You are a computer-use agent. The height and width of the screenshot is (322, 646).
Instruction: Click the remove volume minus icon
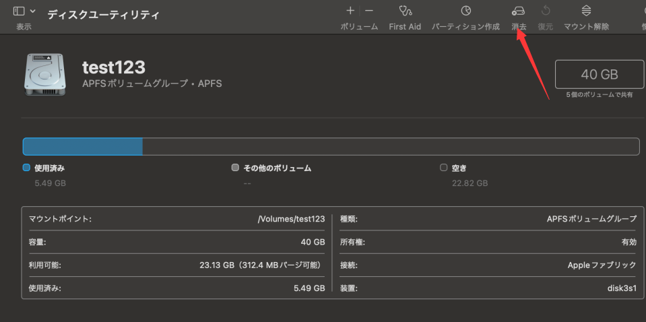coord(368,11)
